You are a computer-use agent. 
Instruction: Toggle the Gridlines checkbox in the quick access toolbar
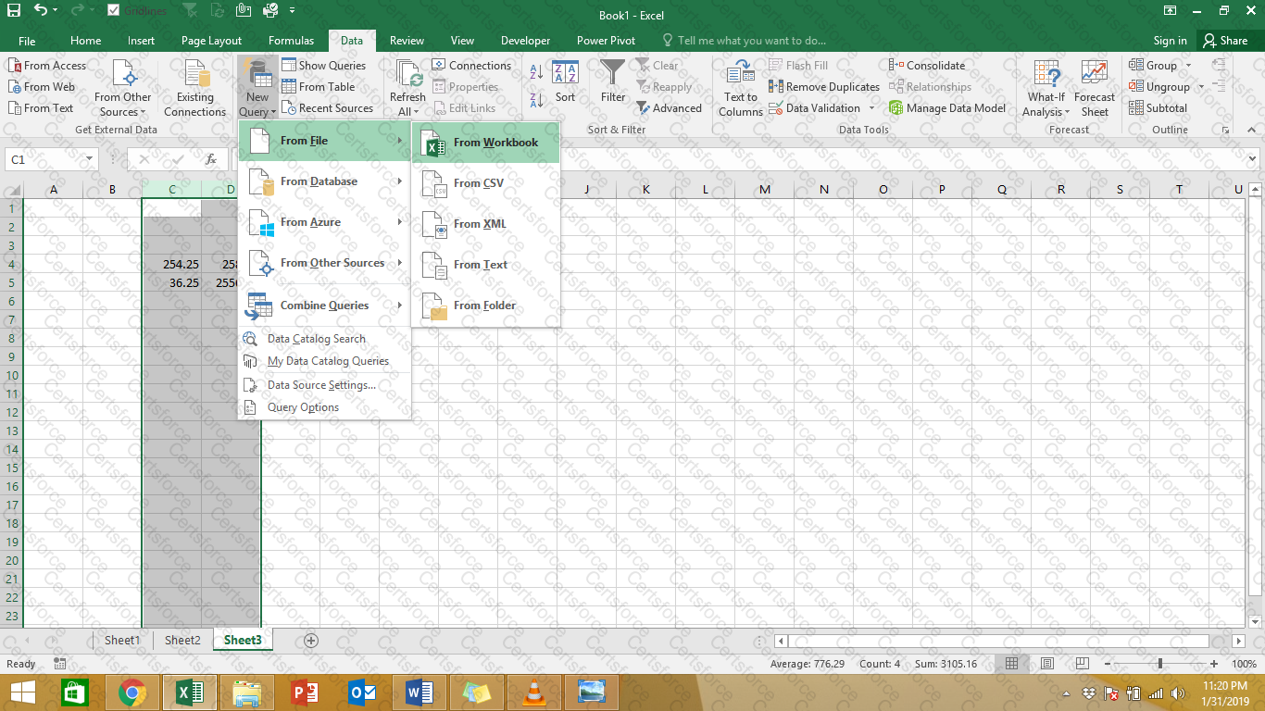tap(114, 11)
